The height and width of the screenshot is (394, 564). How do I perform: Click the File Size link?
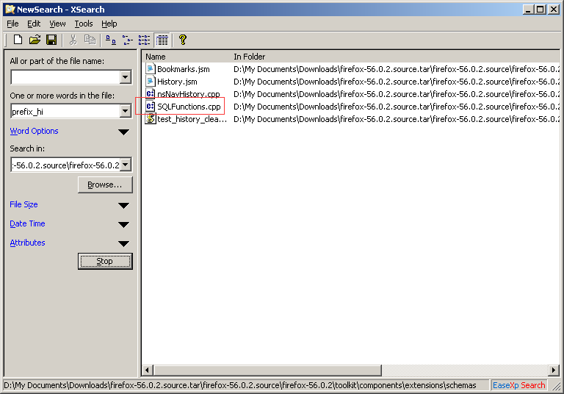23,204
